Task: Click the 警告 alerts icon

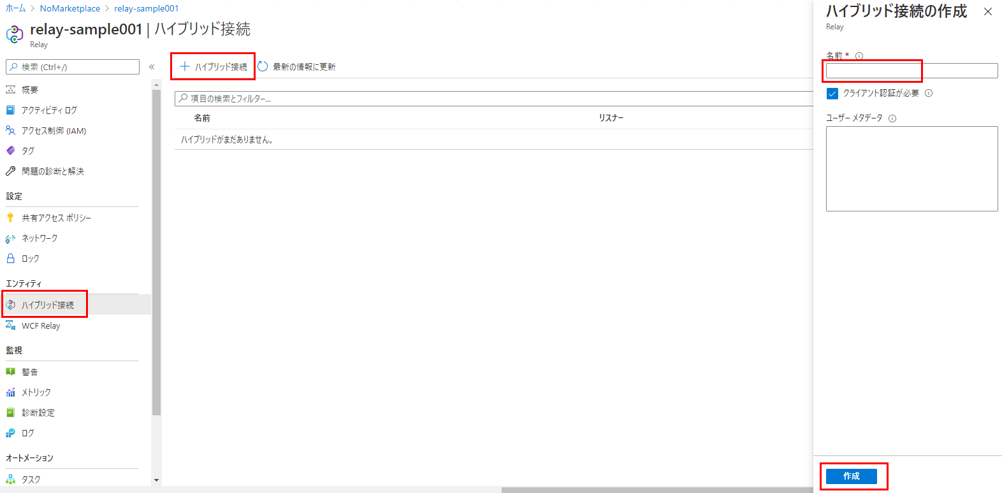Action: coord(10,372)
